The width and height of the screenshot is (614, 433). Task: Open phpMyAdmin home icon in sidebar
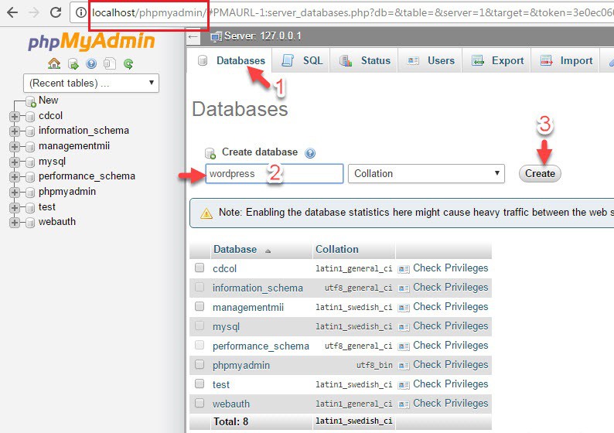point(54,63)
